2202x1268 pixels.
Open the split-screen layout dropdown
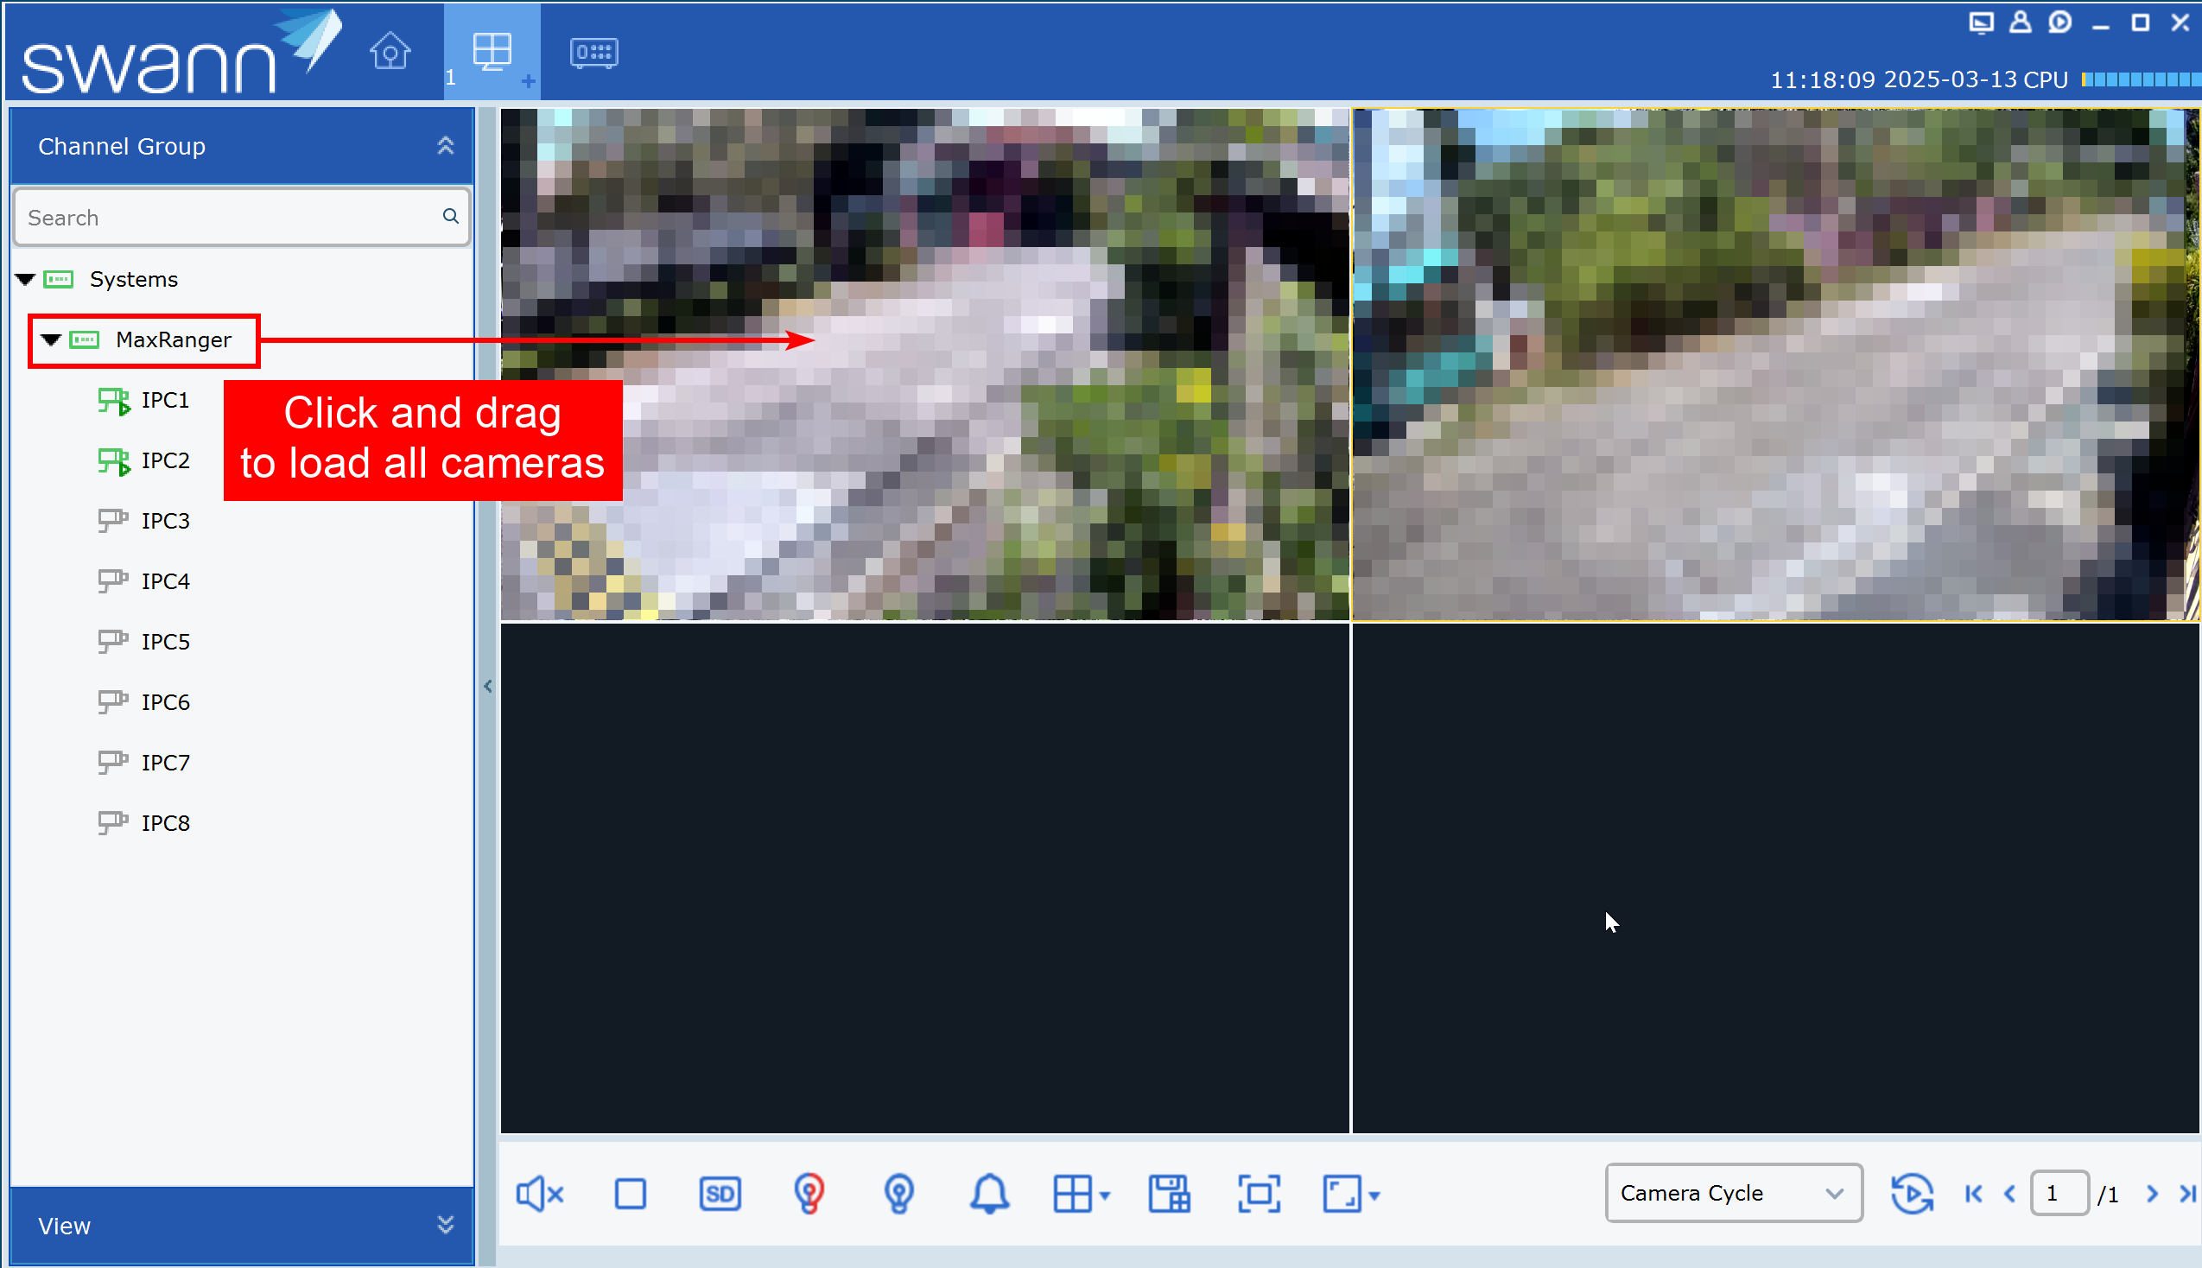pyautogui.click(x=1105, y=1195)
